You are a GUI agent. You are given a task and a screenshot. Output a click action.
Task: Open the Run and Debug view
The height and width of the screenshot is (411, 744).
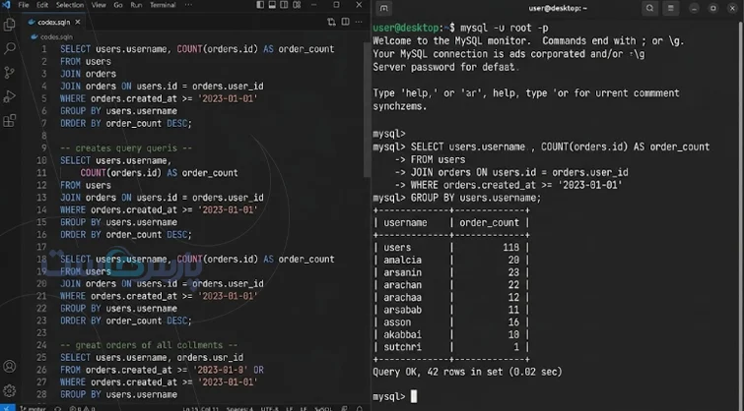(x=10, y=96)
